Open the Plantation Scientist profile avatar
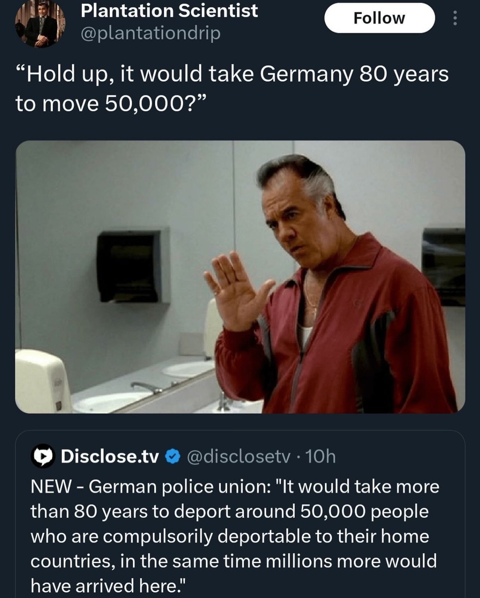The image size is (480, 598). [40, 23]
